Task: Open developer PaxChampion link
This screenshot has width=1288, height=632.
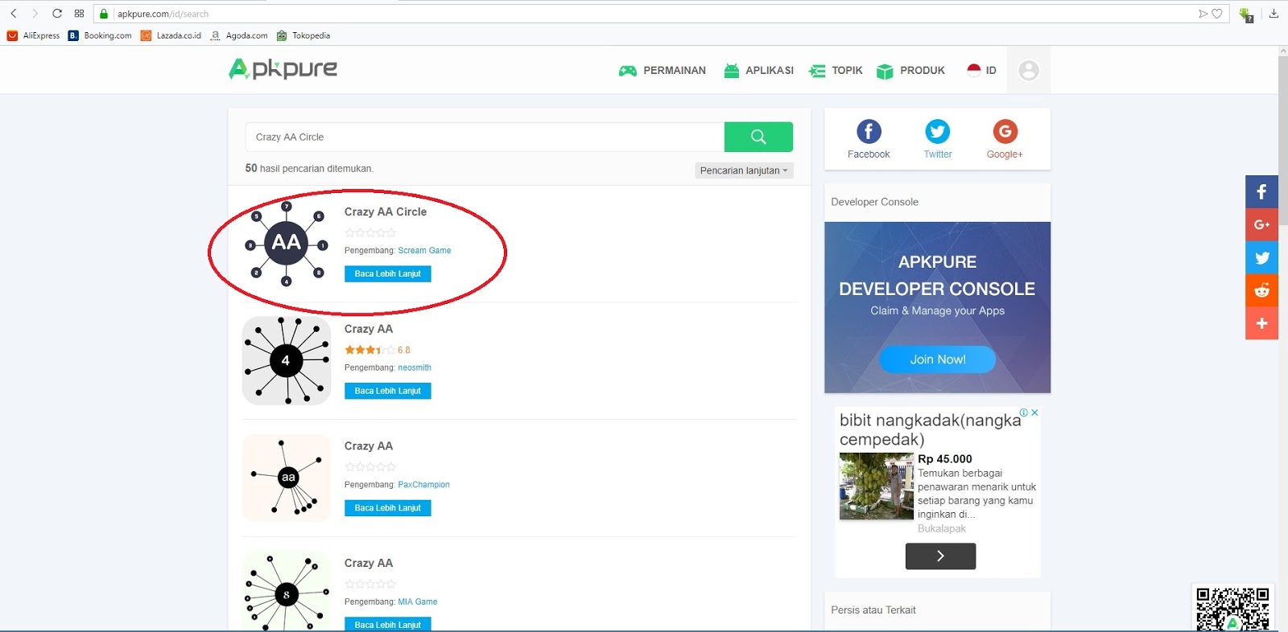Action: click(423, 485)
